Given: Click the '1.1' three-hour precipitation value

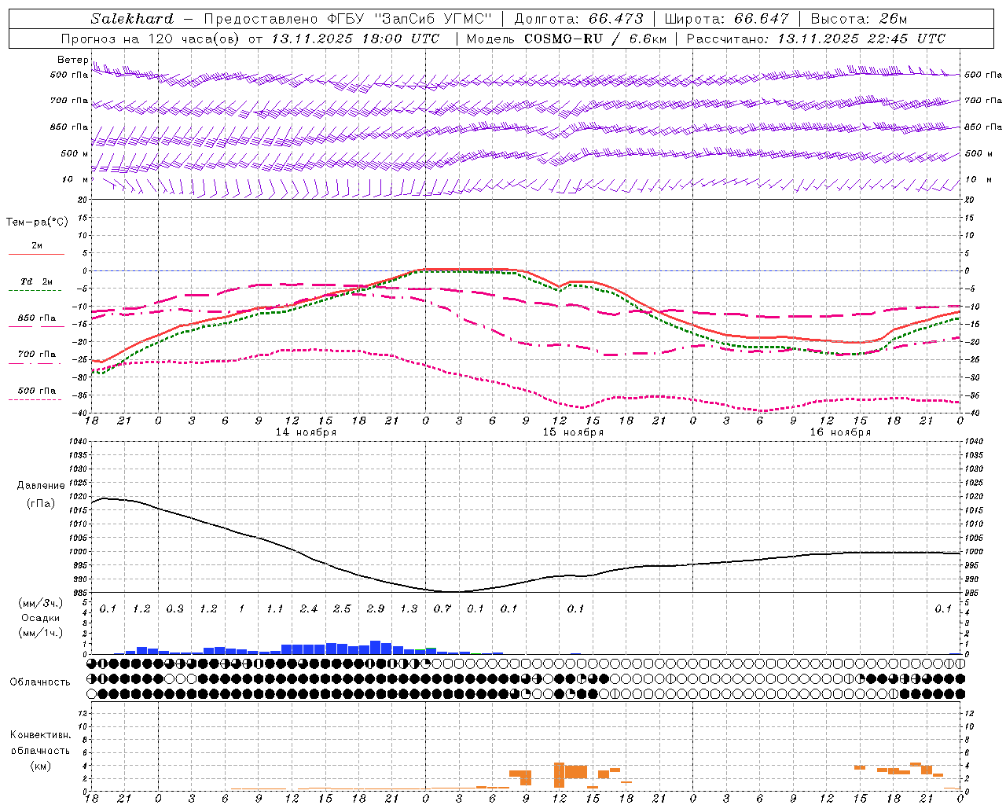Looking at the screenshot, I should [x=274, y=609].
